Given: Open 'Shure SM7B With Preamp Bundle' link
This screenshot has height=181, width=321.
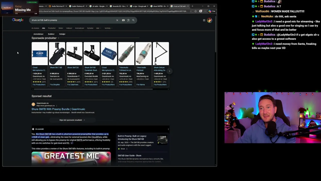Looking at the screenshot, I should point(58,109).
